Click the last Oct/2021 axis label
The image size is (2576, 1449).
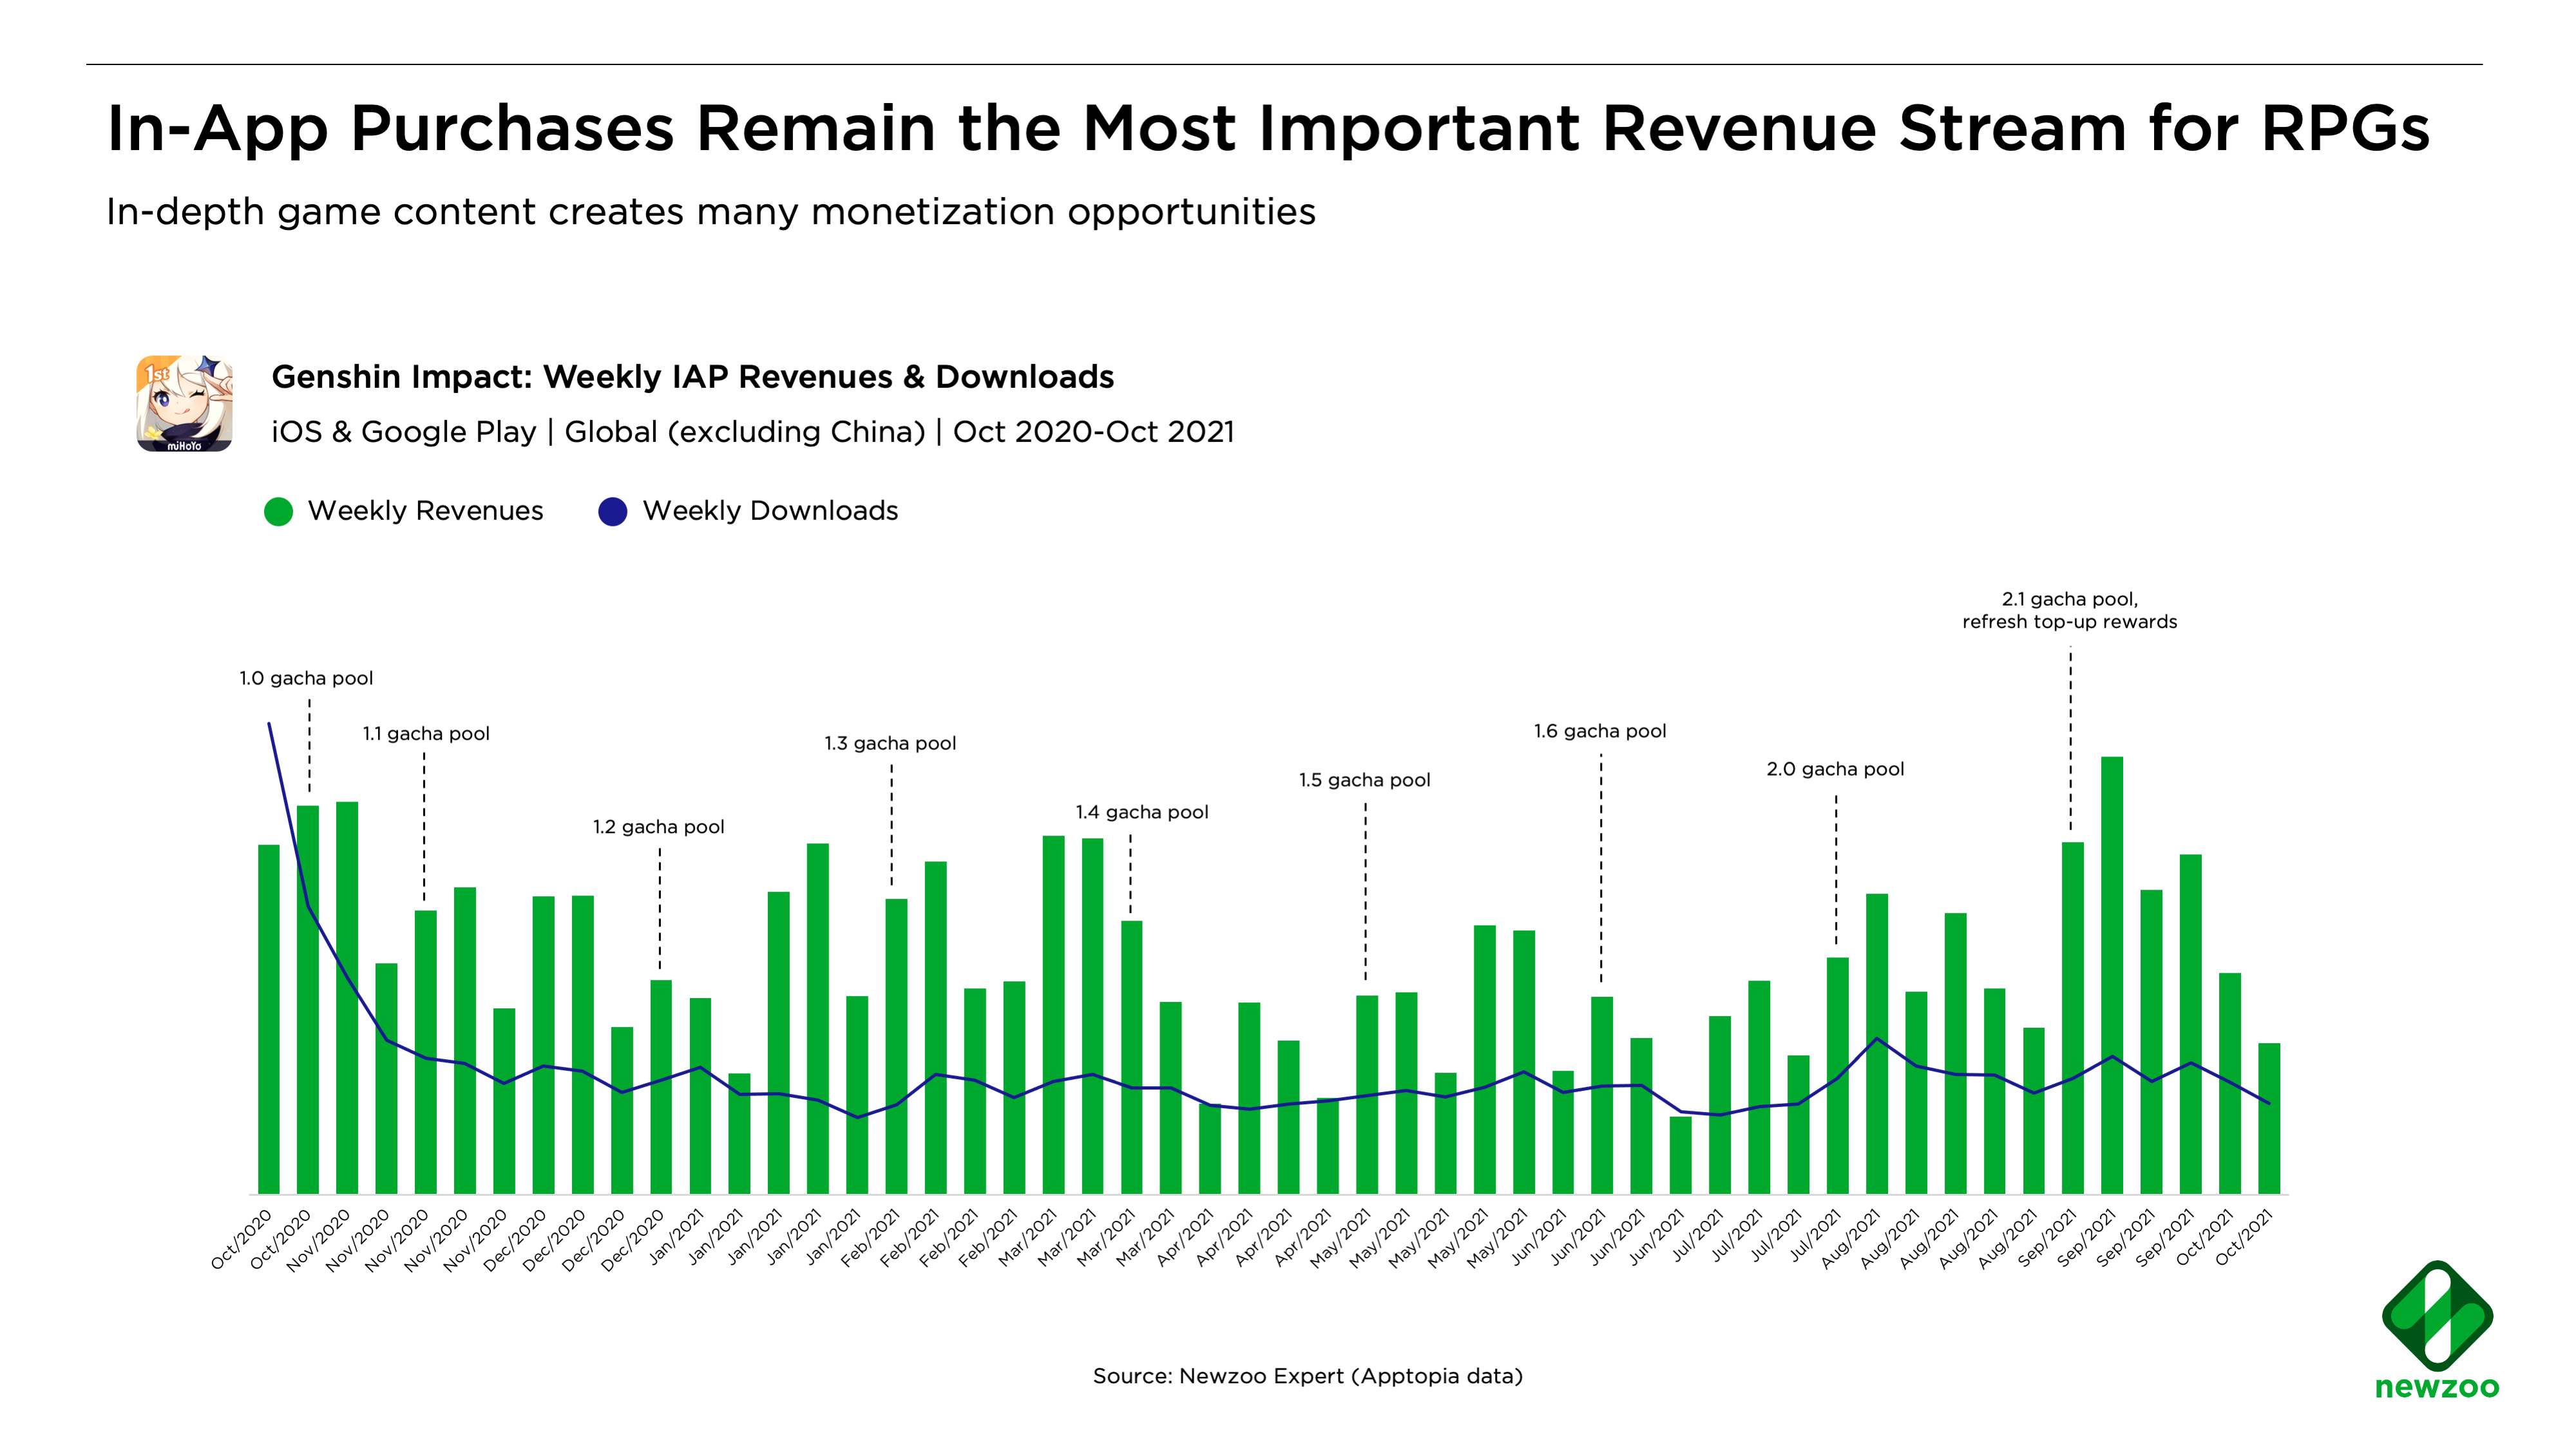click(x=2245, y=1238)
